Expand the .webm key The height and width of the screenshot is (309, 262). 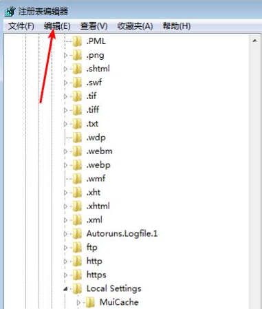click(x=65, y=151)
